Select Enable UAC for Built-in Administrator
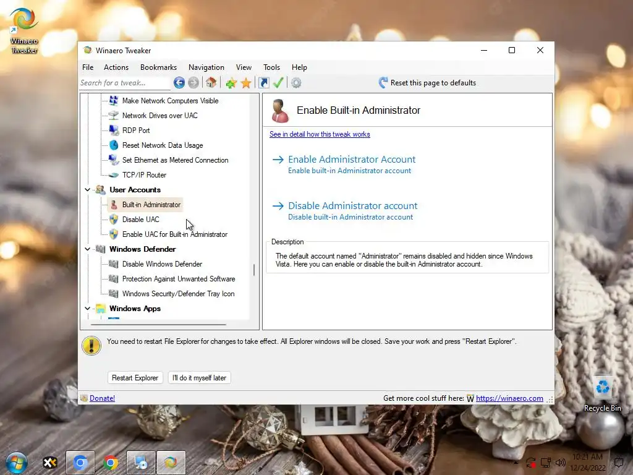633x475 pixels. [x=175, y=234]
